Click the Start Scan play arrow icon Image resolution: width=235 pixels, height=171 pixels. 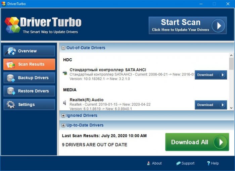click(x=219, y=25)
